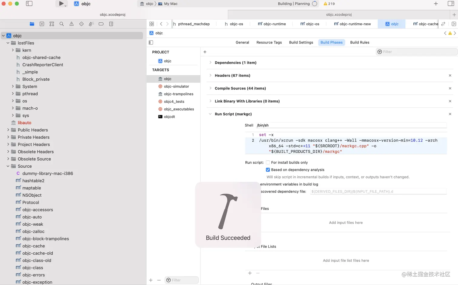The height and width of the screenshot is (285, 458).
Task: Expand the Dependencies (1 item) phase
Action: (210, 63)
